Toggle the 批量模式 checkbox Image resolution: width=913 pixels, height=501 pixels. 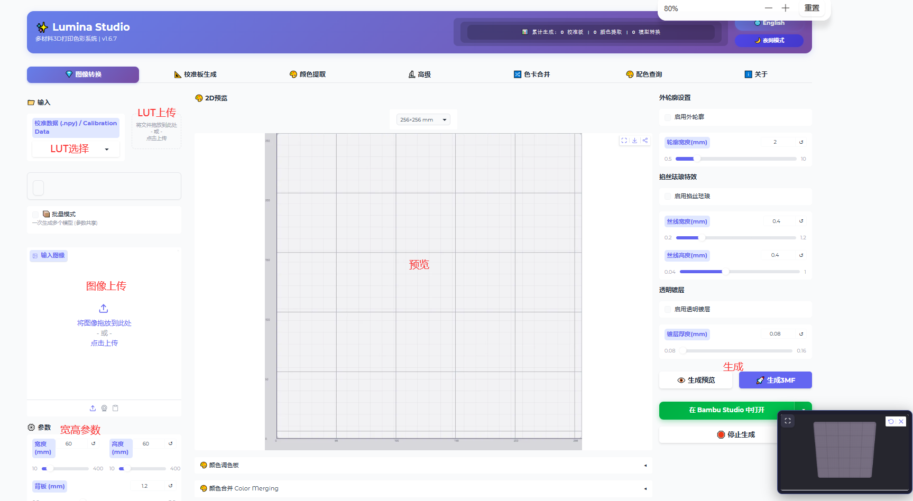(x=35, y=214)
